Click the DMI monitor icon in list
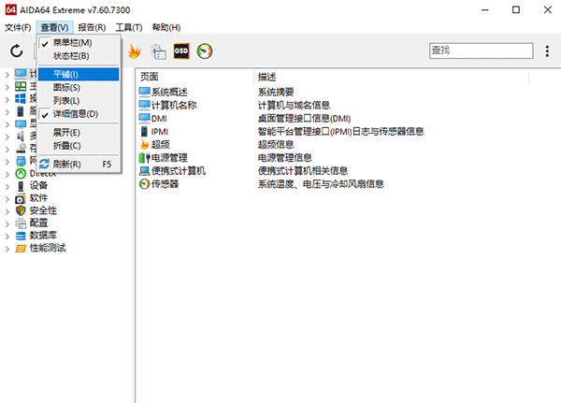Screen dimensions: 561x403 pyautogui.click(x=144, y=119)
